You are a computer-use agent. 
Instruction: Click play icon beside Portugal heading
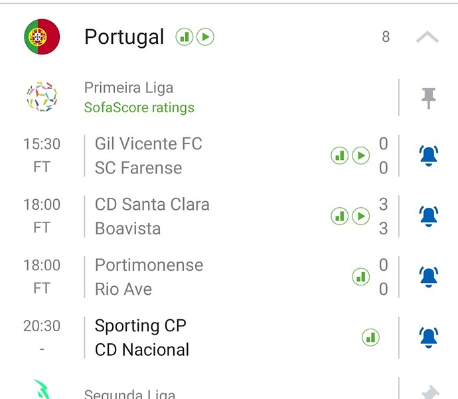click(206, 37)
